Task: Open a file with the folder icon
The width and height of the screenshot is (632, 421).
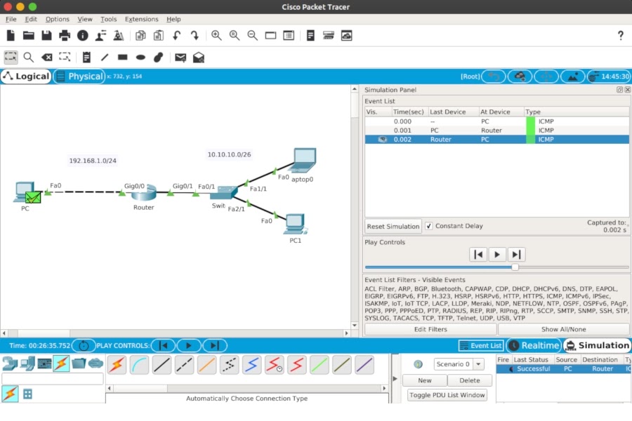Action: tap(29, 36)
